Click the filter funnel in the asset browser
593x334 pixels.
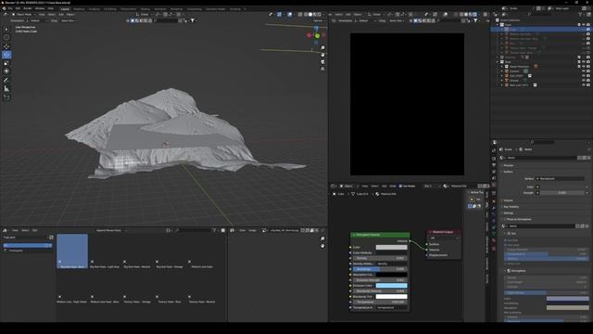[214, 230]
